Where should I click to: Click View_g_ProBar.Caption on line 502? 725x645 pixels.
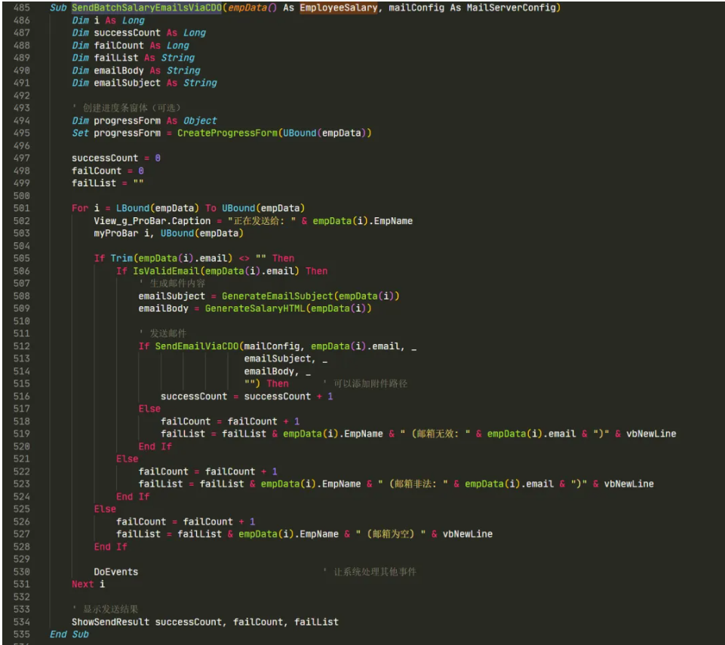[x=152, y=221]
